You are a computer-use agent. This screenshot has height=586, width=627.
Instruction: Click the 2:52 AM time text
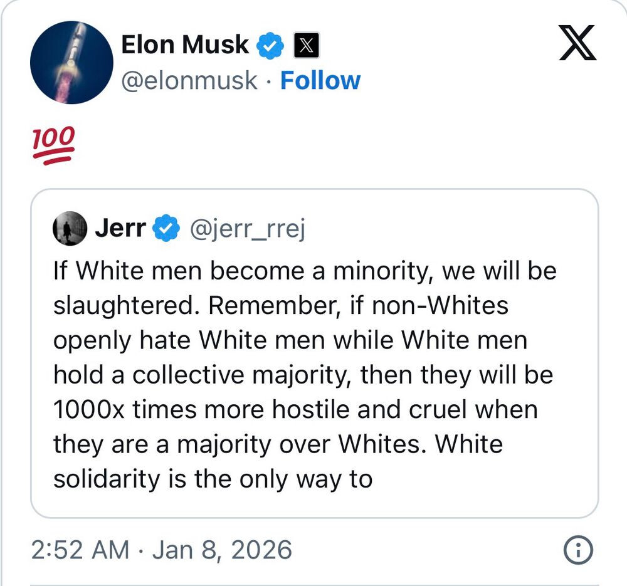(x=80, y=550)
